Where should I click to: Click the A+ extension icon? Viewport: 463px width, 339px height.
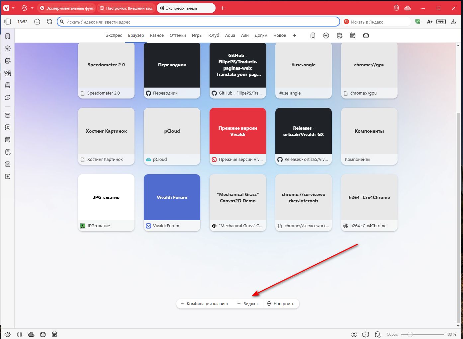tap(429, 22)
